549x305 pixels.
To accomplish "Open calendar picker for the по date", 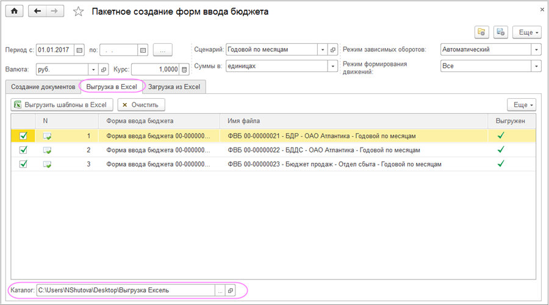I will 143,50.
